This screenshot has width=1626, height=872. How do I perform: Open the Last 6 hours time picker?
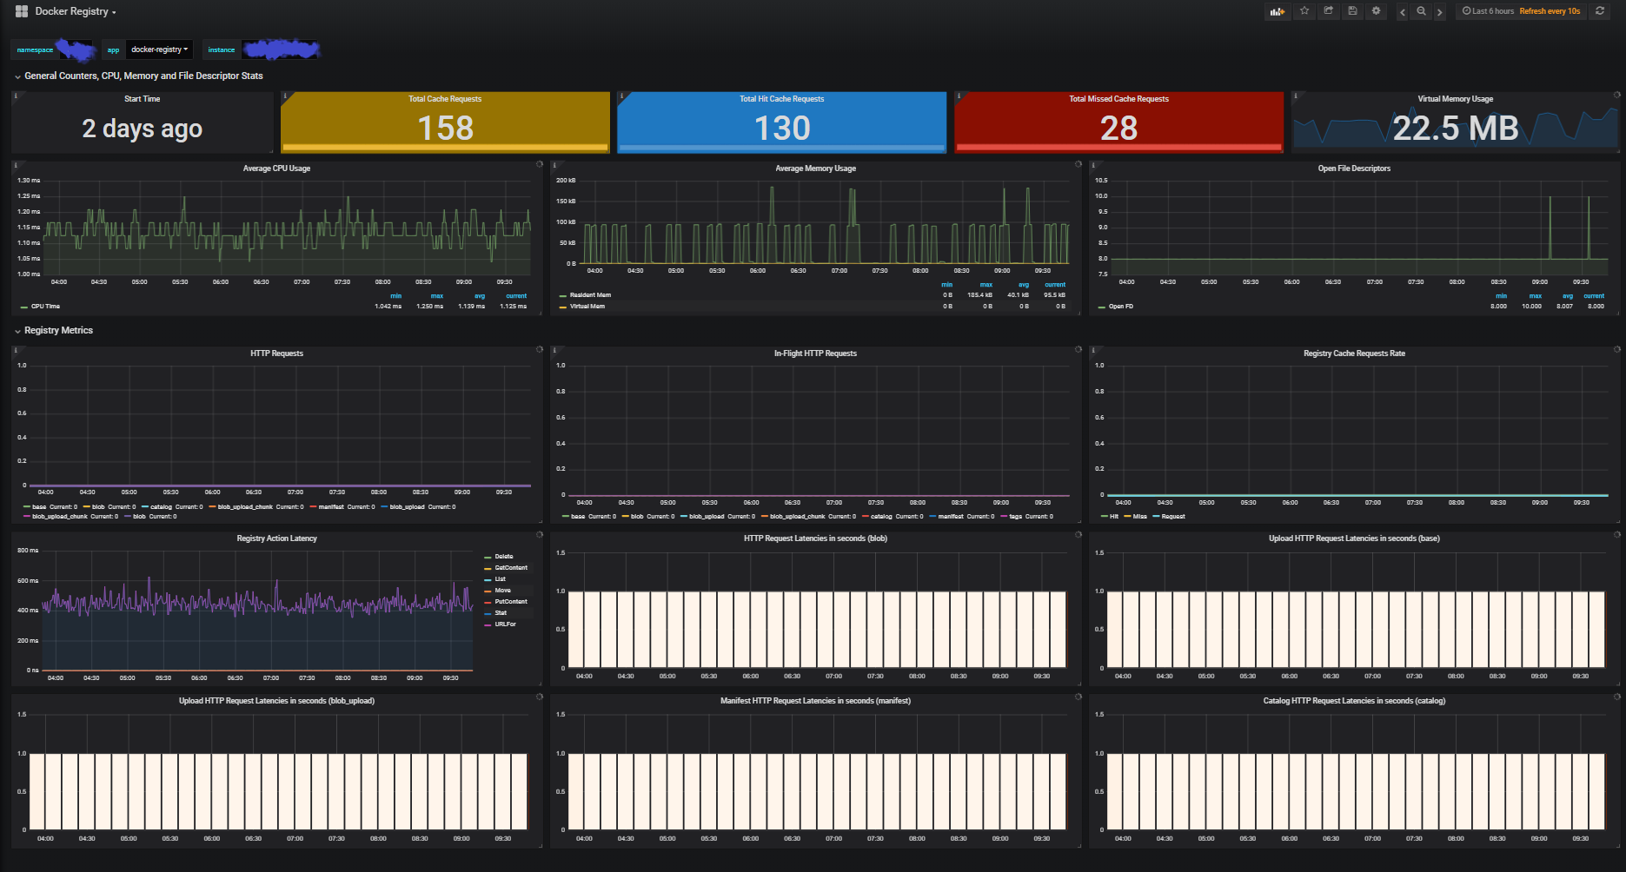point(1488,11)
